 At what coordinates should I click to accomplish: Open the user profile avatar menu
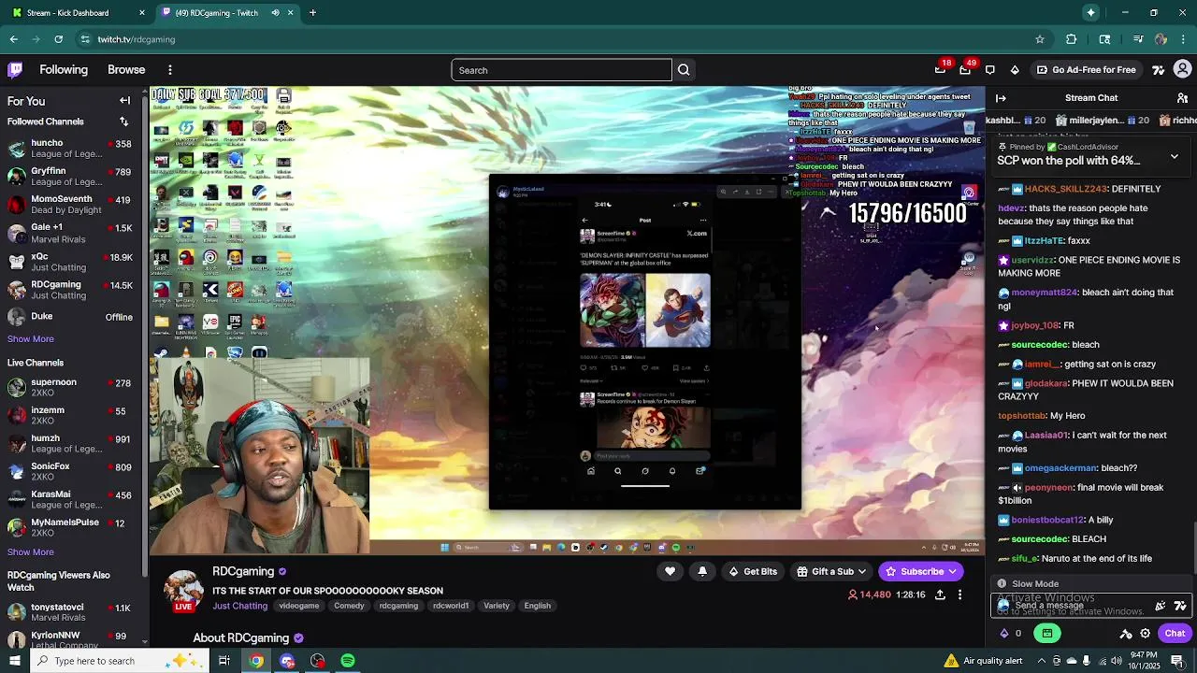pyautogui.click(x=1183, y=69)
